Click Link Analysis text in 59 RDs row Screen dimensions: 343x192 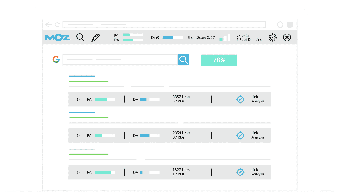(x=258, y=99)
